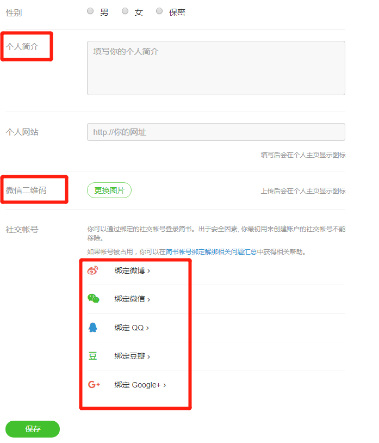This screenshot has width=379, height=443.
Task: Open the 简书帐号绑定解绑相关问题汇总 help link
Action: coord(212,252)
